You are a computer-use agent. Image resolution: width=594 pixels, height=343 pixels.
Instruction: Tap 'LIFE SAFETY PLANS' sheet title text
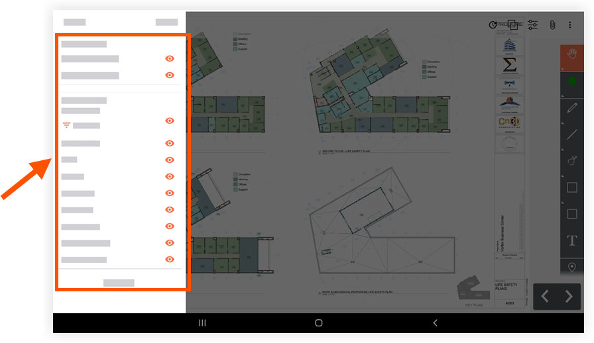click(506, 287)
